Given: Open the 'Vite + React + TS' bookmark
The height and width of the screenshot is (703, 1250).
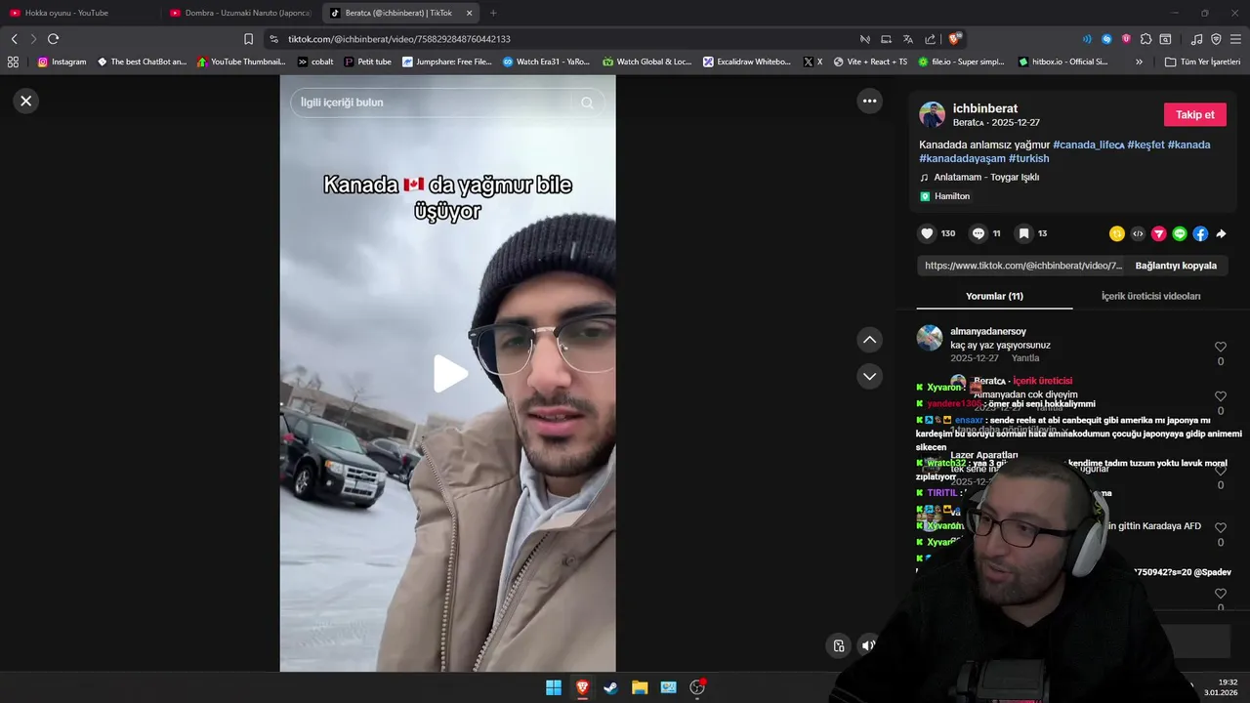Looking at the screenshot, I should [x=870, y=62].
